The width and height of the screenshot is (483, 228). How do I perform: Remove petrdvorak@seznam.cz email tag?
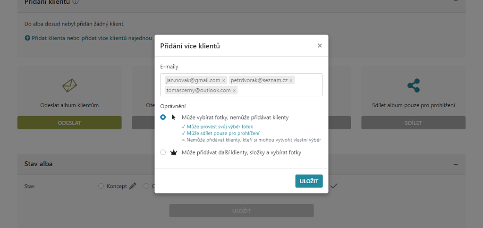click(291, 80)
